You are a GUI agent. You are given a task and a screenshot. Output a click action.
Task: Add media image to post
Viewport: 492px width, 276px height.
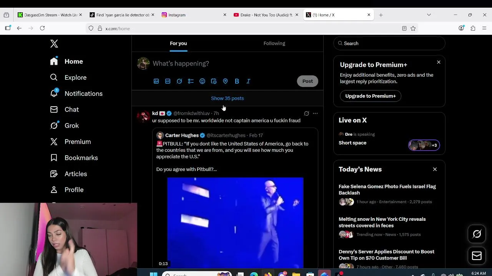point(156,81)
